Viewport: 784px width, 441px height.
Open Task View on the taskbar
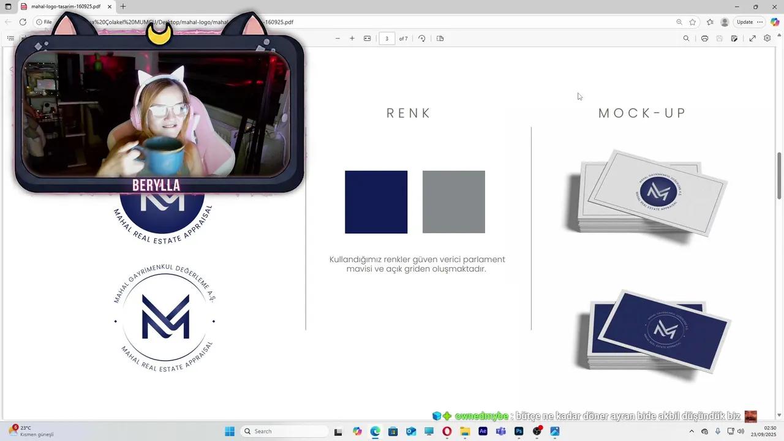(338, 431)
